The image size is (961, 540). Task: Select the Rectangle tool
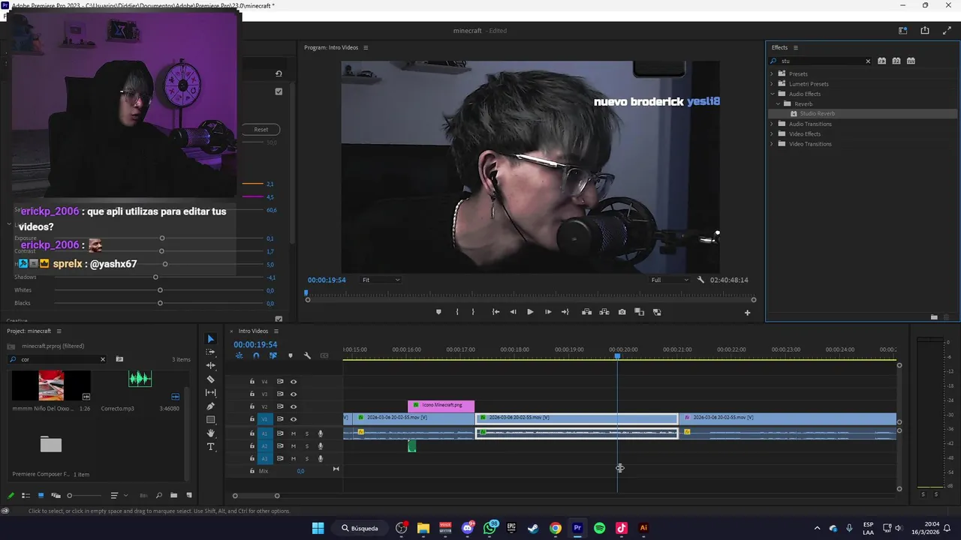(210, 419)
